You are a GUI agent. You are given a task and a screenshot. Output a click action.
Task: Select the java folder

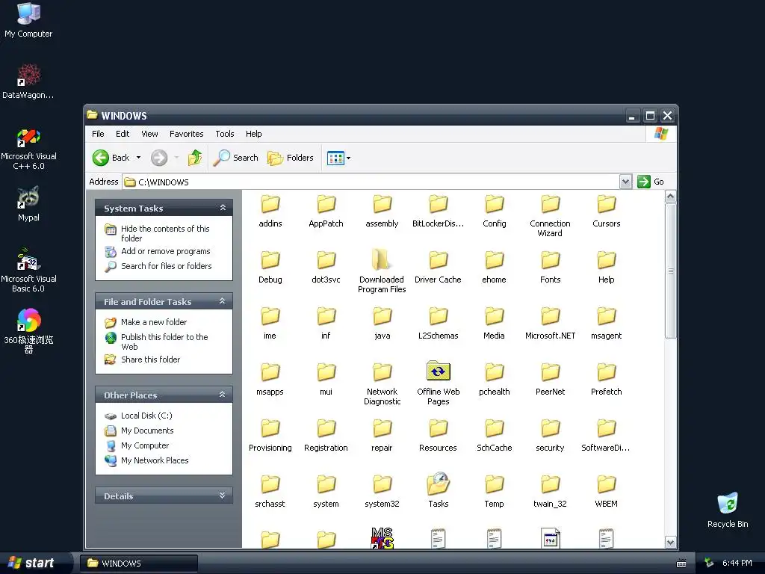click(382, 323)
